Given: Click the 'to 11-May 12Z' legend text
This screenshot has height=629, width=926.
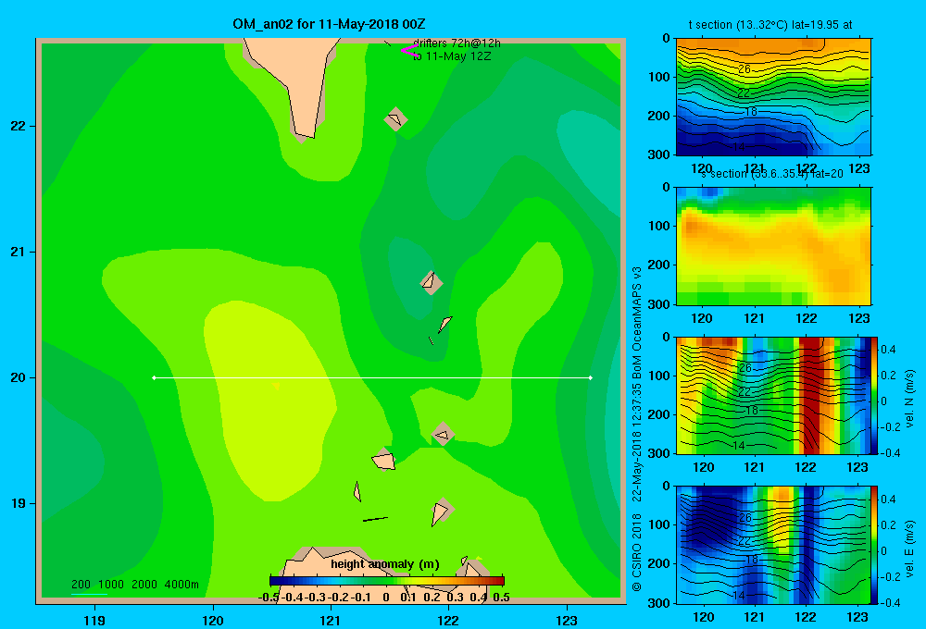Looking at the screenshot, I should click(x=452, y=56).
